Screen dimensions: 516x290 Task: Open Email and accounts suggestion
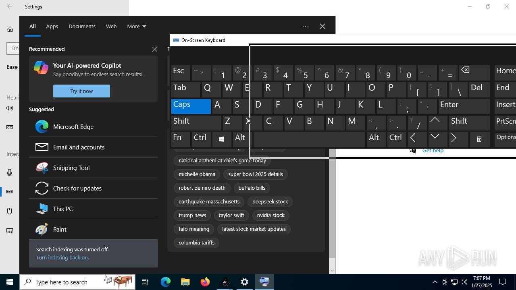(93, 147)
